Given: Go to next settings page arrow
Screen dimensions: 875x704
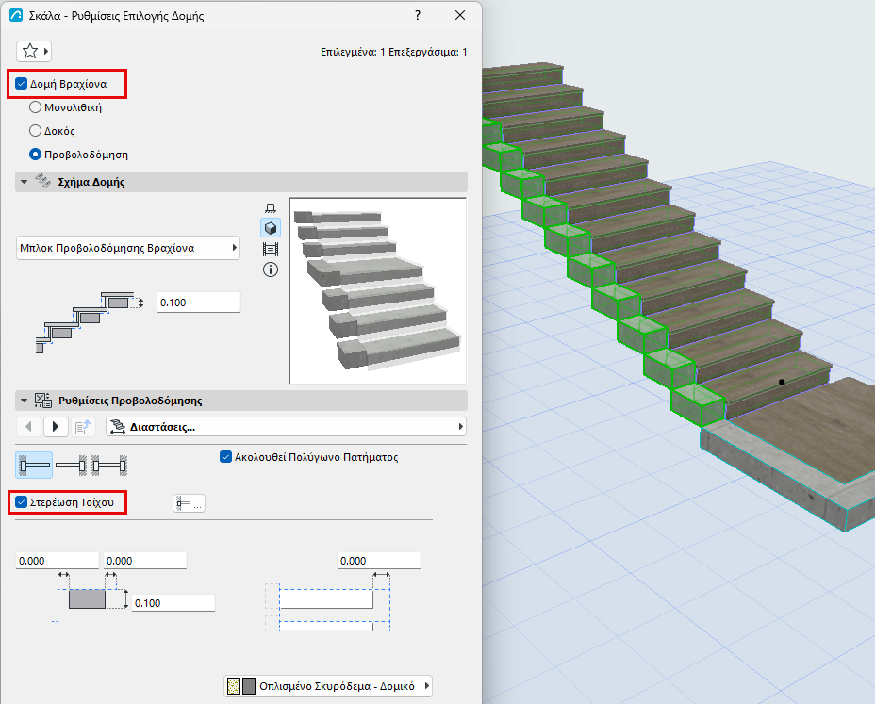Looking at the screenshot, I should (55, 427).
